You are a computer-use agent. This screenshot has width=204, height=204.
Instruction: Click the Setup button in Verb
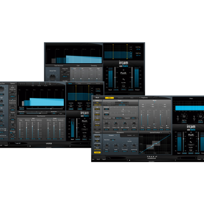coord(84,130)
